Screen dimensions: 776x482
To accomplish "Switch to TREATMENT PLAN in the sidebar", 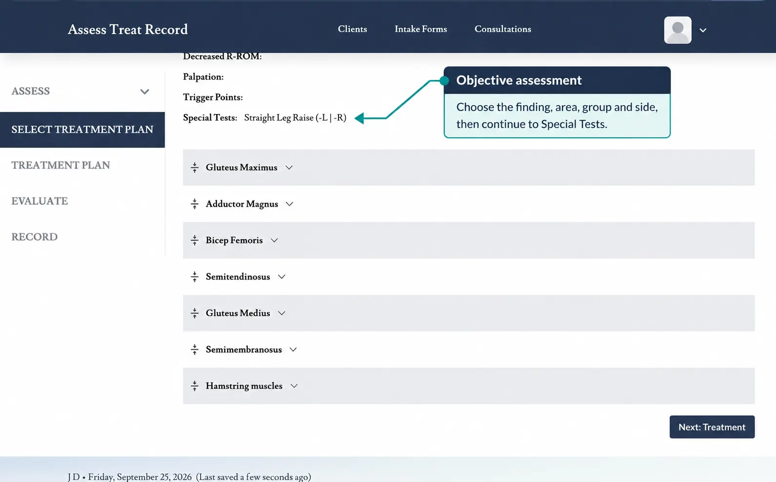I will click(61, 165).
